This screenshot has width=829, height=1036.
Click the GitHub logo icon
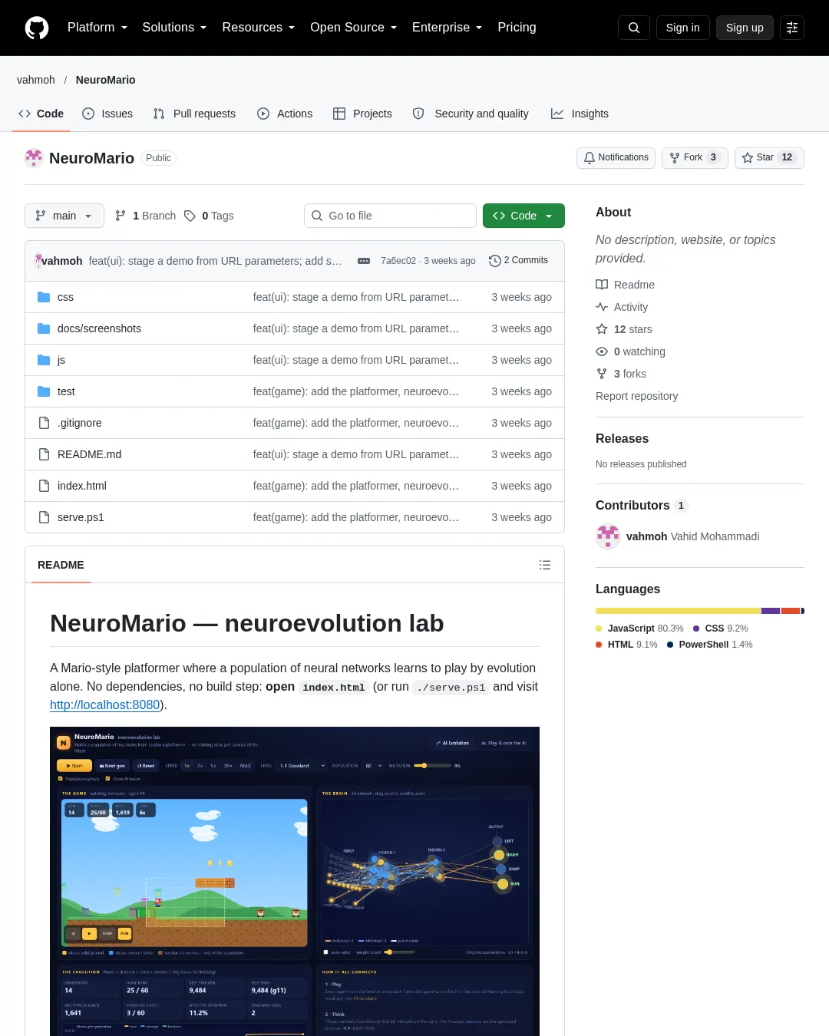tap(37, 28)
